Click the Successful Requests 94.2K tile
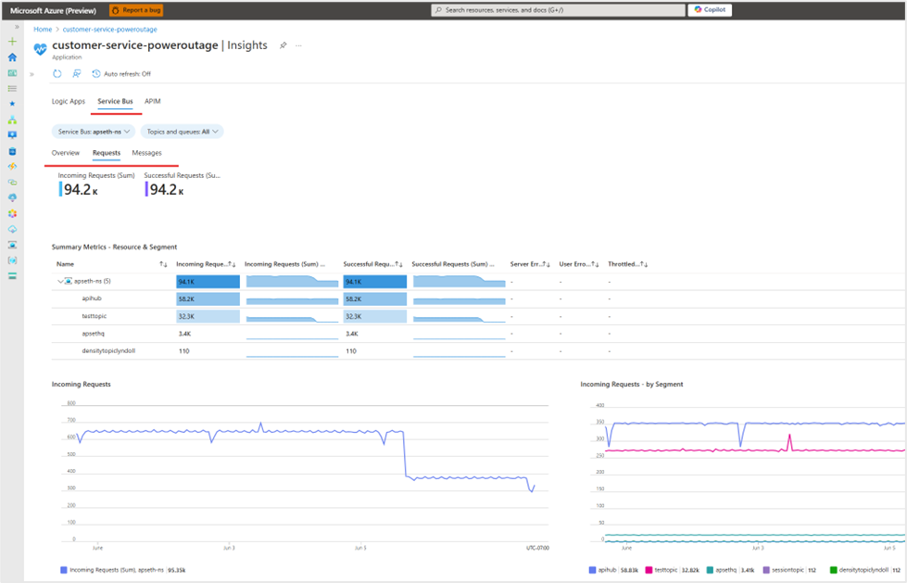 [183, 184]
